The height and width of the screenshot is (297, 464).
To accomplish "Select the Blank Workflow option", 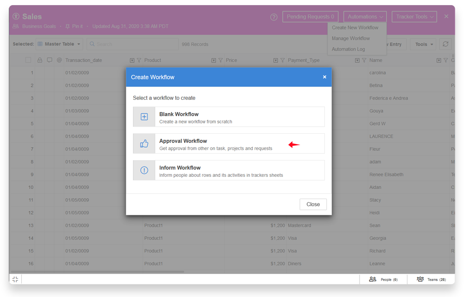I will click(x=229, y=117).
